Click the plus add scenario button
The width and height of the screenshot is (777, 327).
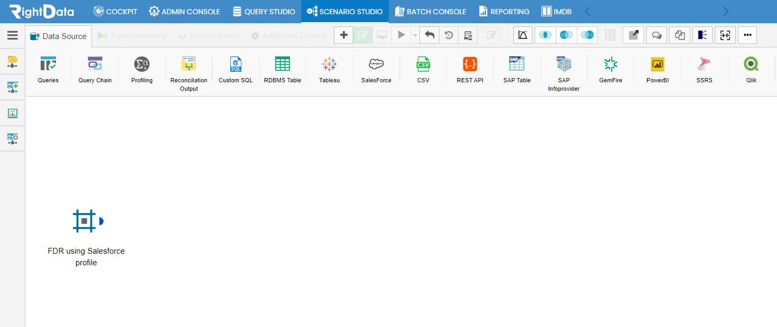343,35
